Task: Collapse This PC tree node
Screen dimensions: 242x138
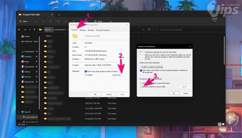Action: [x=19, y=112]
